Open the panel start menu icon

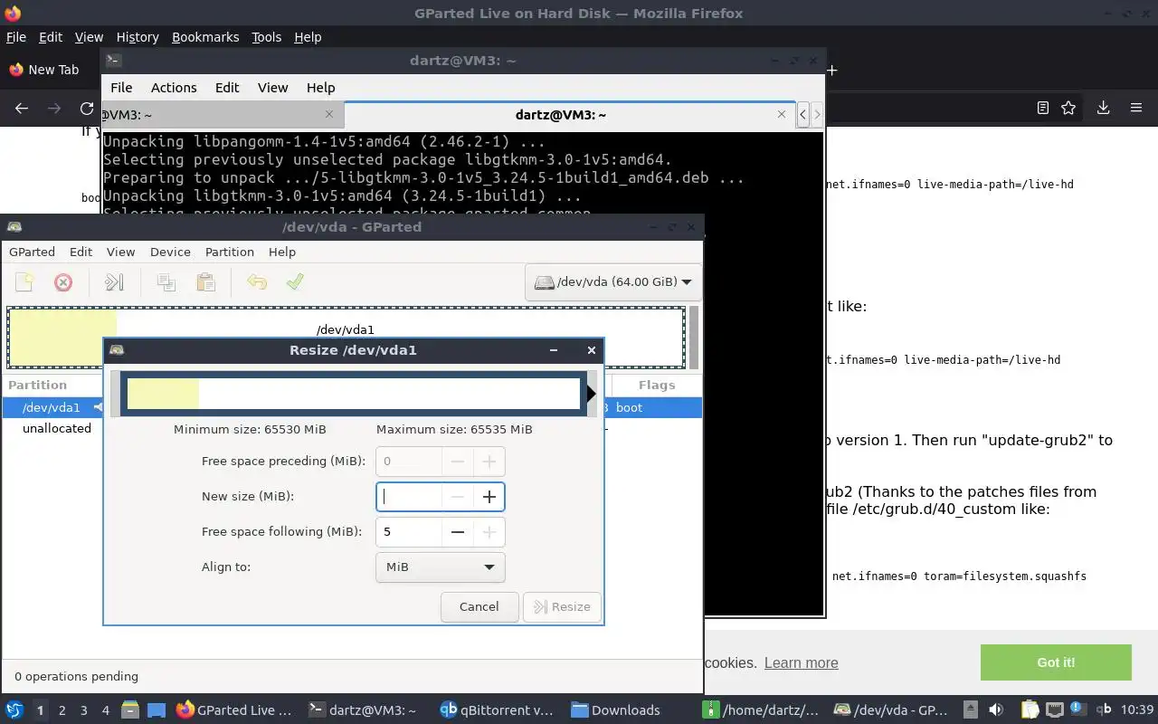click(14, 710)
